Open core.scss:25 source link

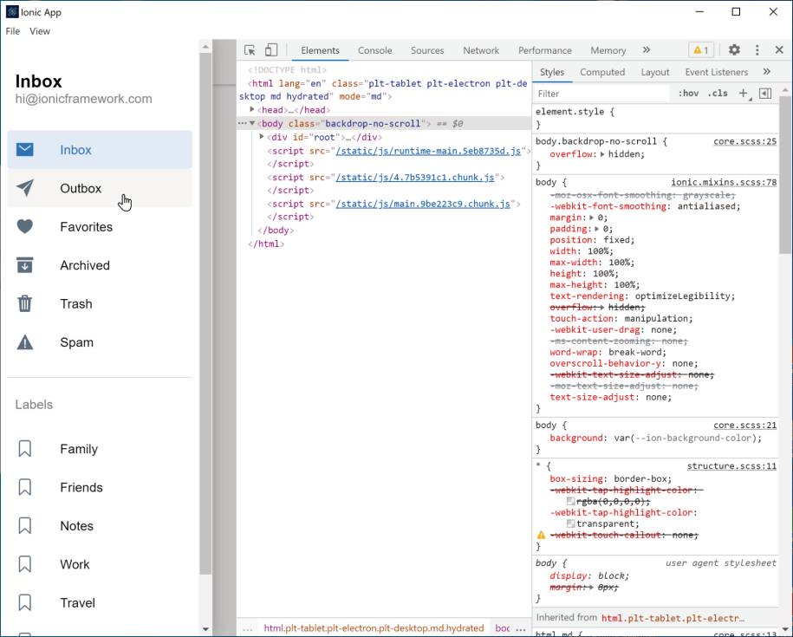point(745,141)
